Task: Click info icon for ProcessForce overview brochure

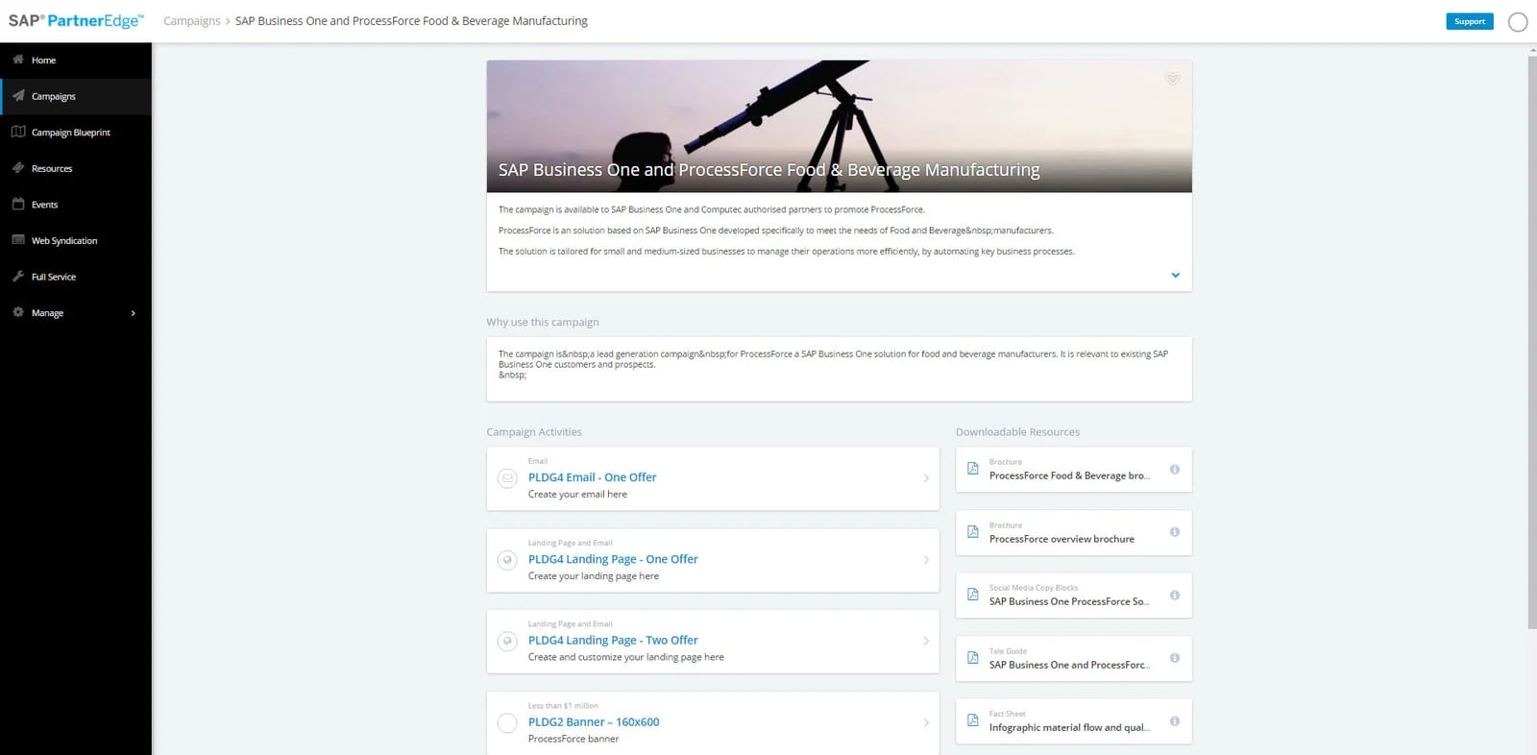Action: [1174, 532]
